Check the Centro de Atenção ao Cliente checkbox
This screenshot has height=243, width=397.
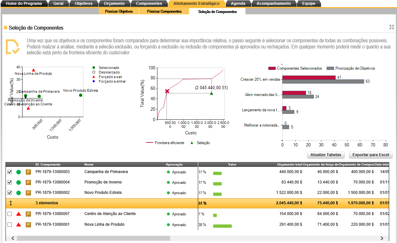tap(9, 214)
